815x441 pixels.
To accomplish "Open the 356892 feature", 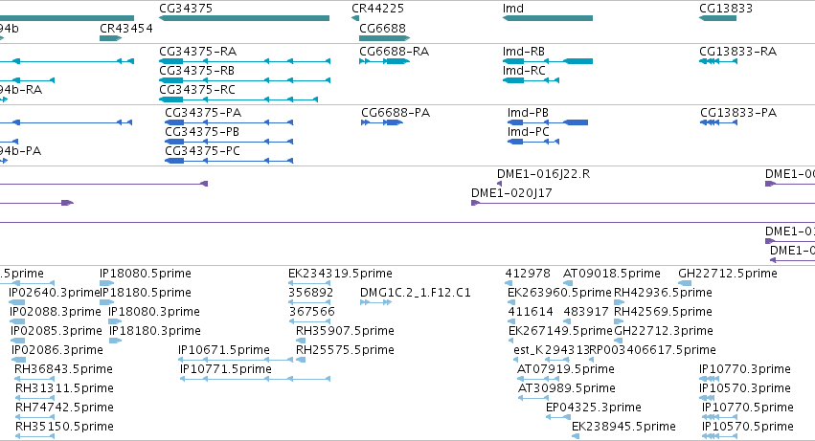I will [309, 303].
